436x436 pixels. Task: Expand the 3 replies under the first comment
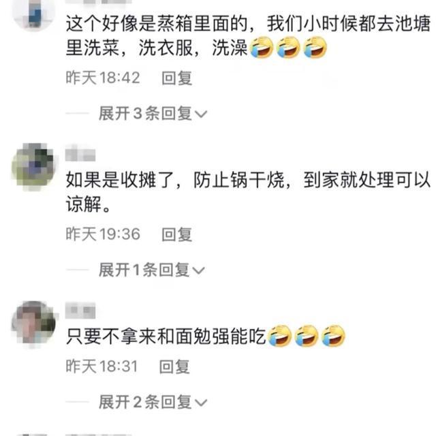pos(153,114)
